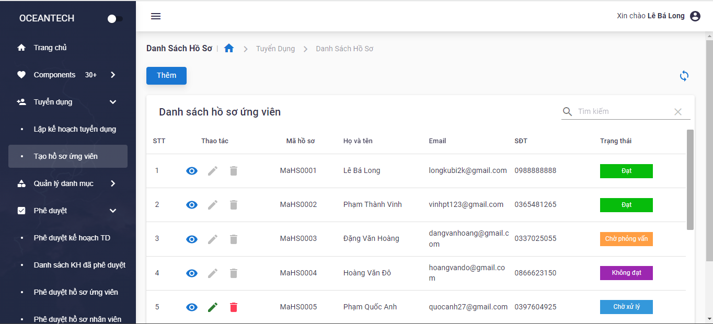Expand the Quản lý danh mục chevron
This screenshot has height=324, width=713.
(x=113, y=183)
